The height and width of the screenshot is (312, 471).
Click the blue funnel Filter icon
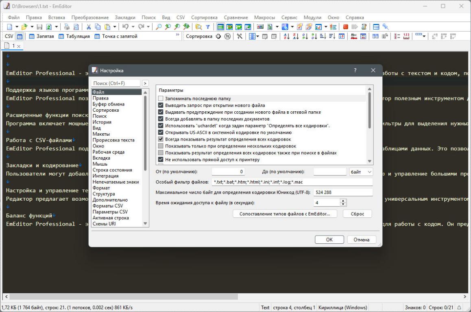207,27
